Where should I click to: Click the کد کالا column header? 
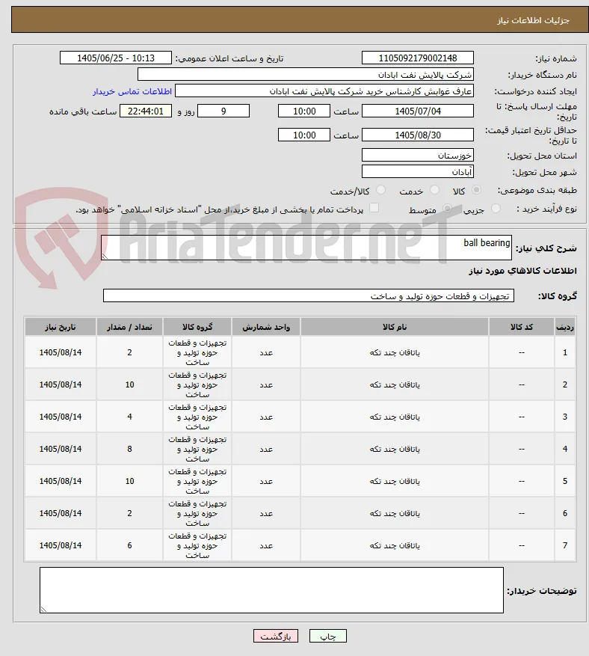point(522,327)
